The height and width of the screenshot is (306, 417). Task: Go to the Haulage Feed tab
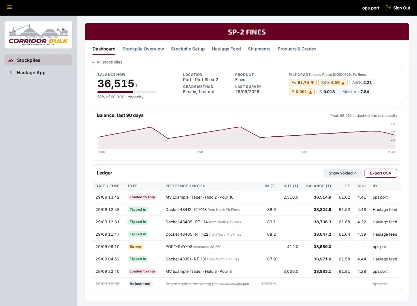click(226, 49)
